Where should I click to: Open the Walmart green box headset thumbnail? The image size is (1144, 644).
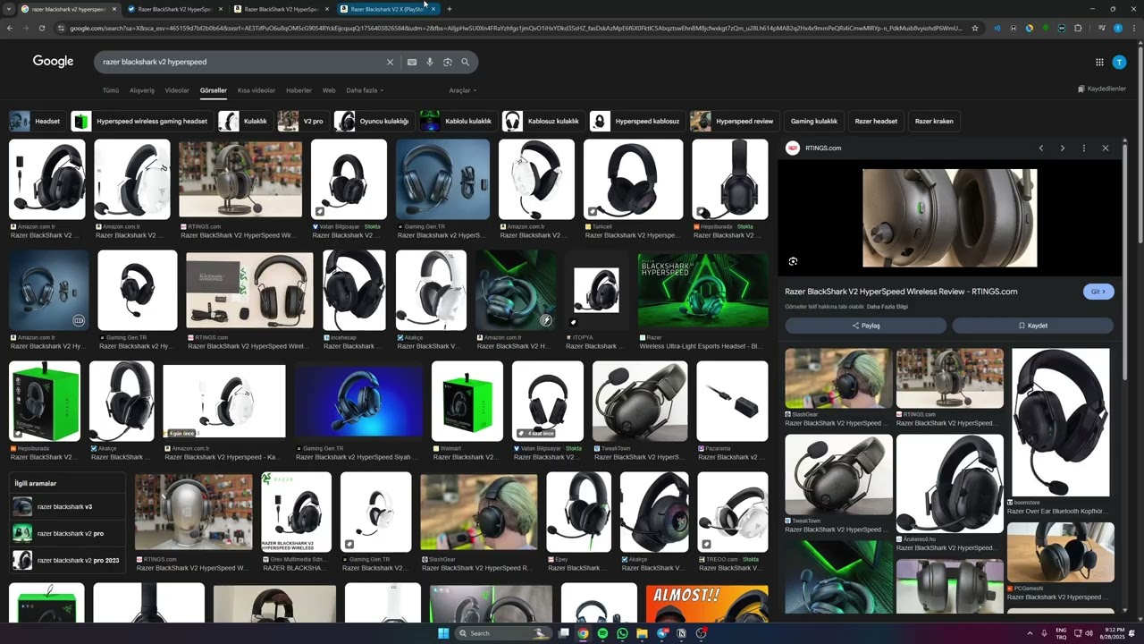pos(467,402)
